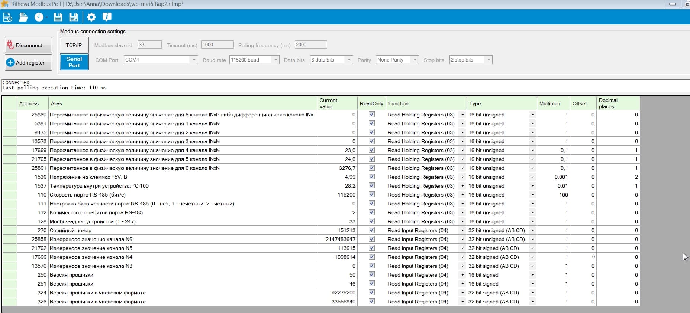690x313 pixels.
Task: Click the Function column header
Action: point(426,103)
